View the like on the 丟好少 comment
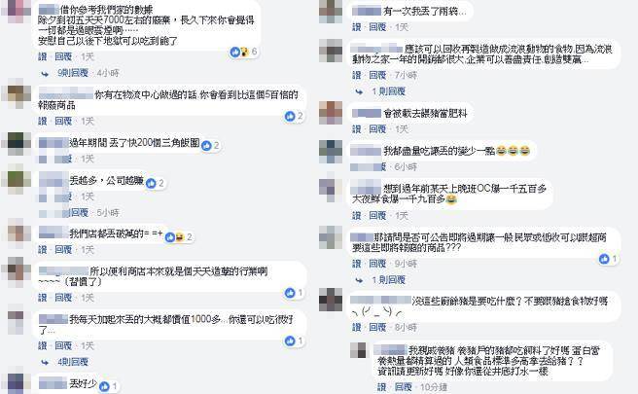 tap(108, 386)
